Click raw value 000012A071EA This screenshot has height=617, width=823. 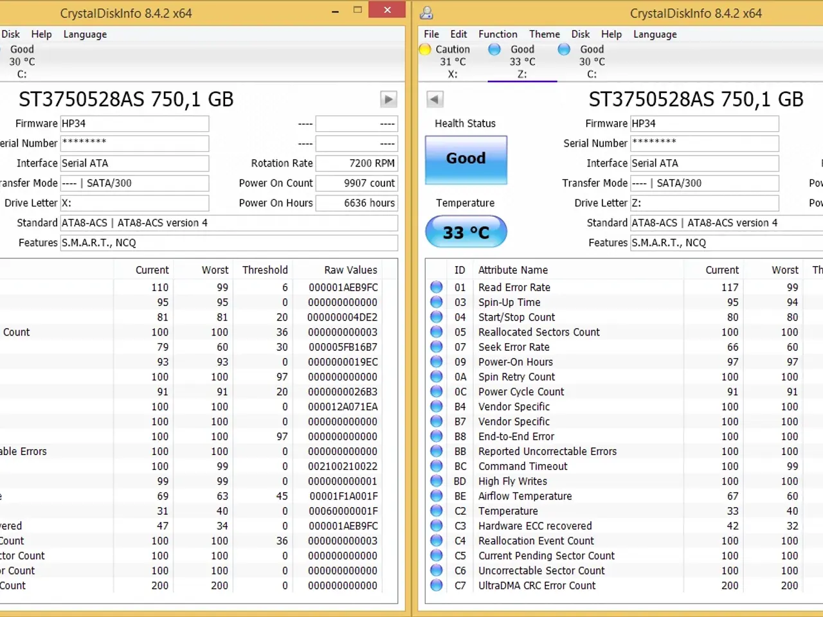tap(343, 407)
